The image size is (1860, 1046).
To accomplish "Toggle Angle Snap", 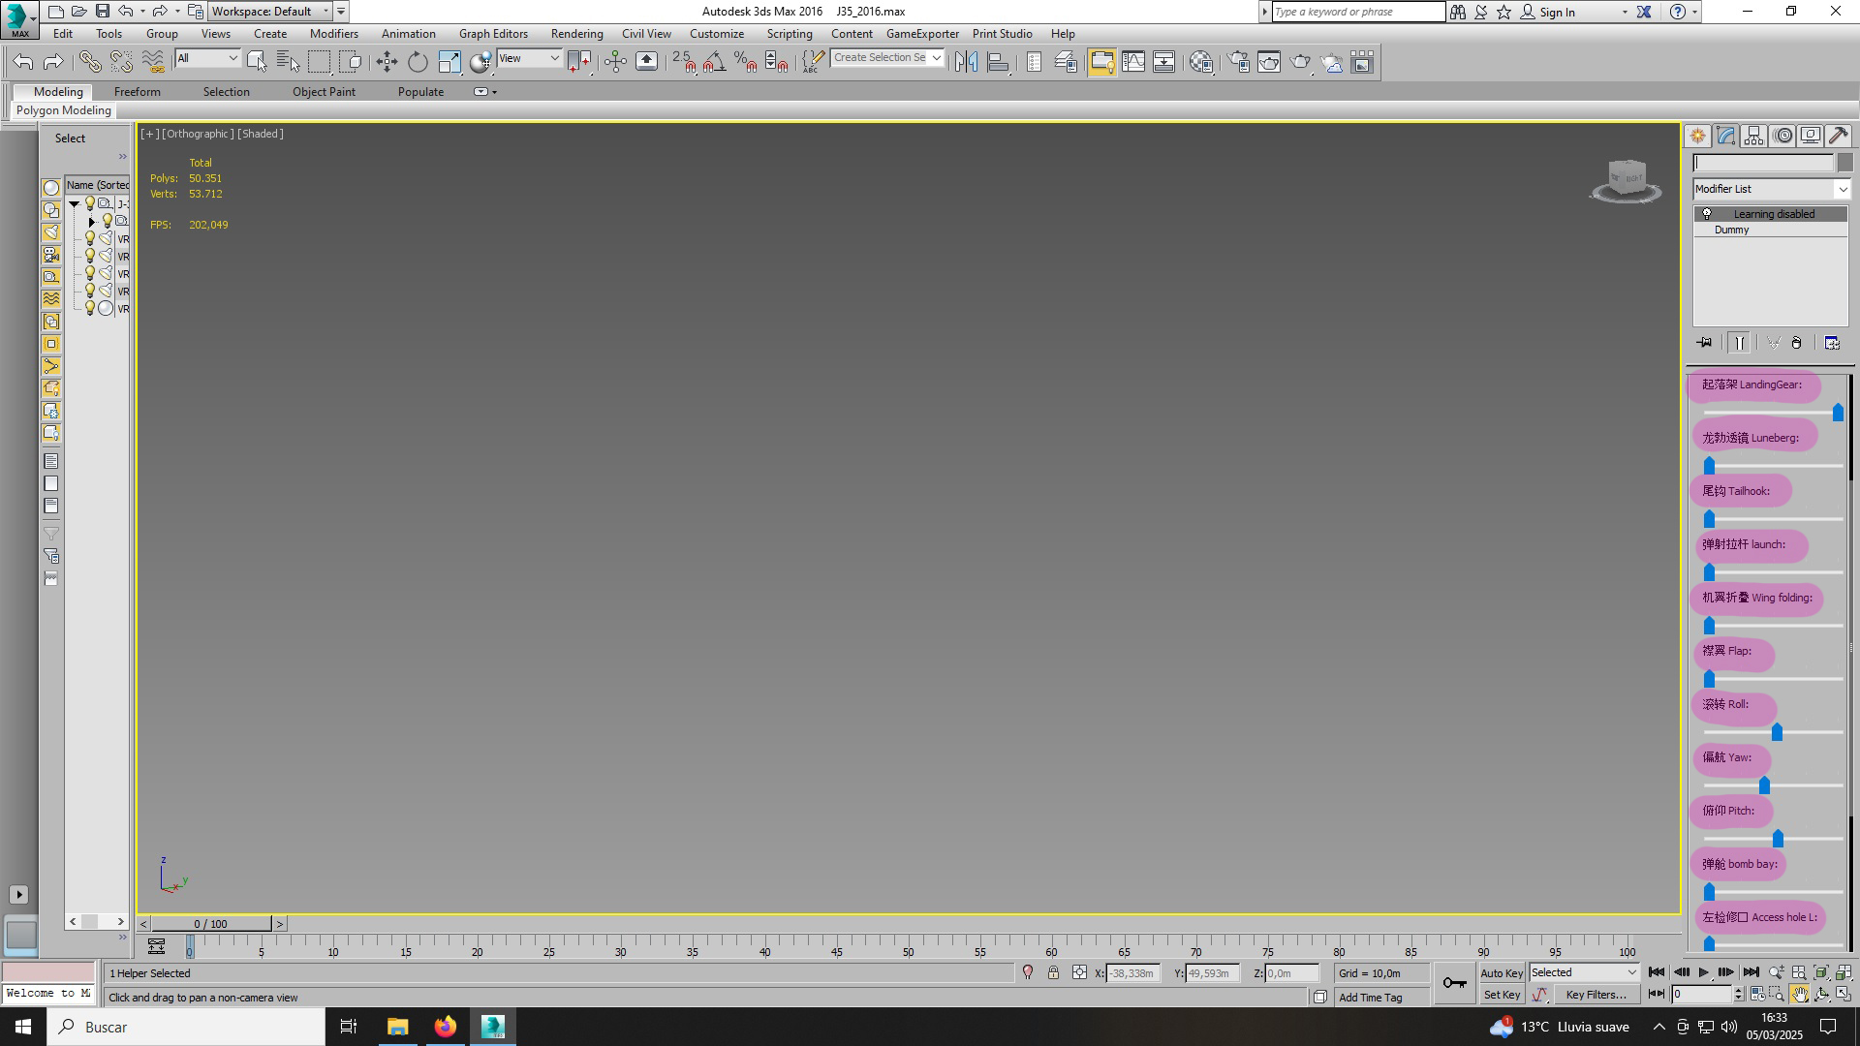I will point(714,62).
